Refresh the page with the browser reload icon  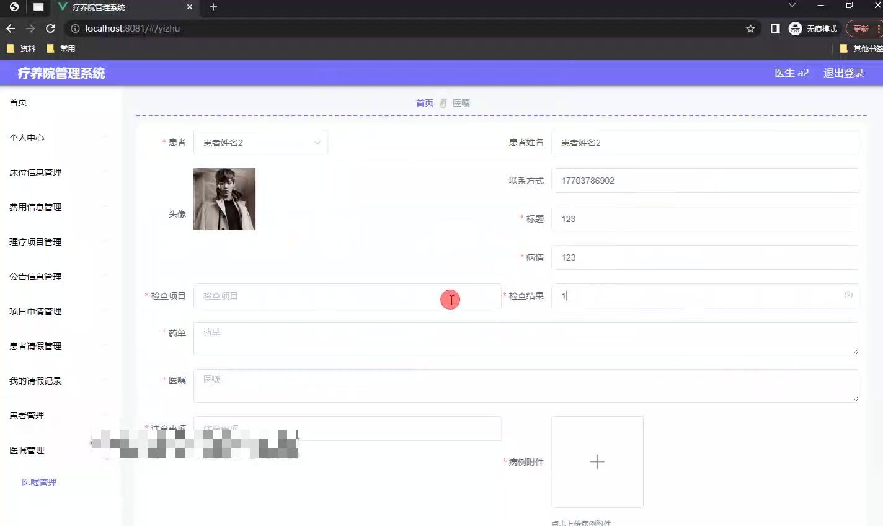point(51,28)
